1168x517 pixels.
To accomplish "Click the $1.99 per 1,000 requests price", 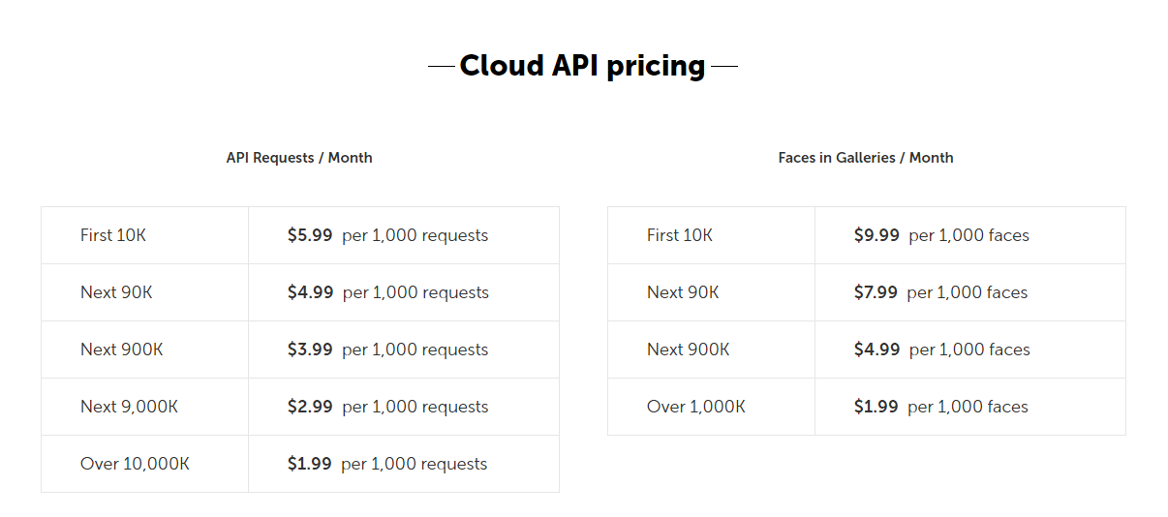I will coord(387,464).
